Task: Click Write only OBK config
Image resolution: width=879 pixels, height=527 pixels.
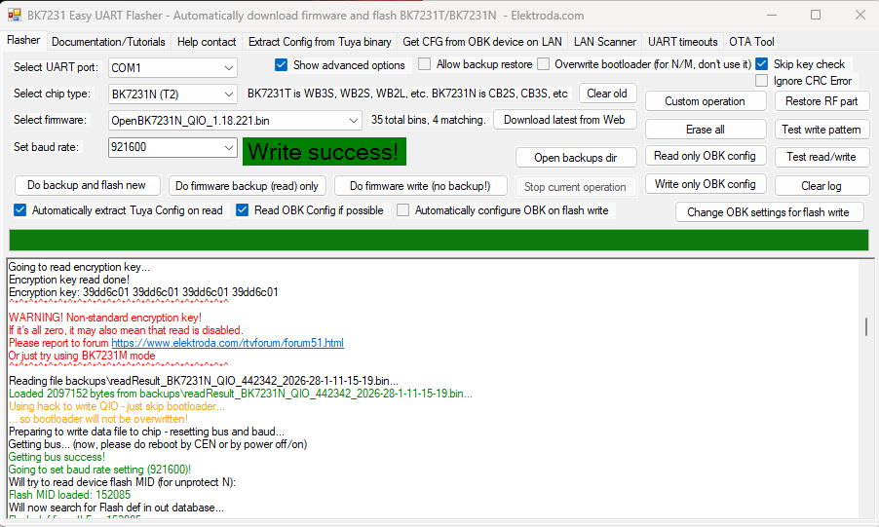Action: [x=706, y=184]
